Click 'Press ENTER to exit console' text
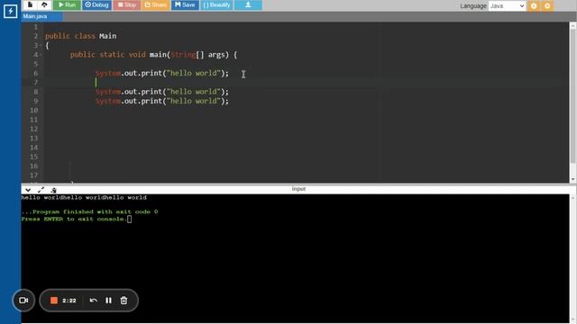Viewport: 577px width, 324px height. 74,219
